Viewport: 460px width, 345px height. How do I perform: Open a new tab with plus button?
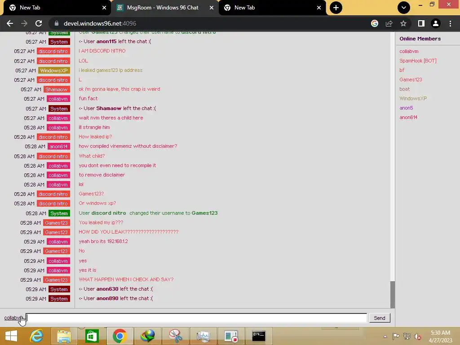click(x=336, y=8)
